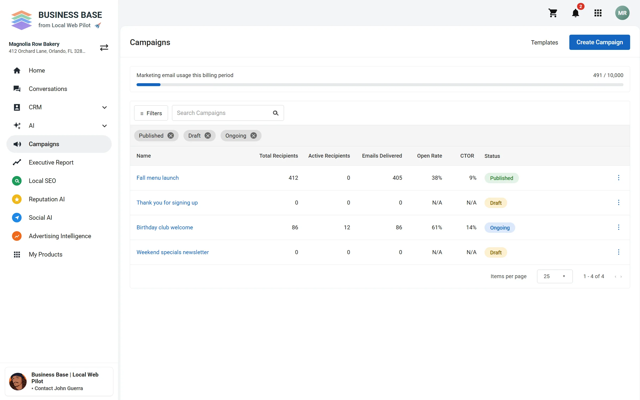The width and height of the screenshot is (640, 400).
Task: Expand the CRM menu chevron
Action: (x=105, y=107)
